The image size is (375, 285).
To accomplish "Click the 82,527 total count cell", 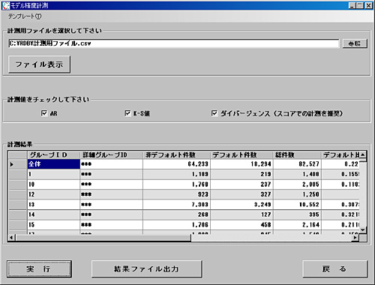I will [x=297, y=164].
